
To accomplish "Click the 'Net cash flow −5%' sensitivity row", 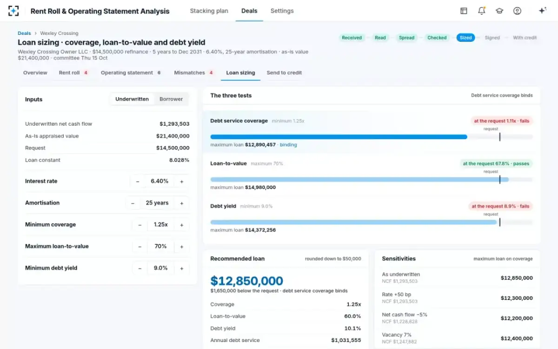I will point(457,318).
